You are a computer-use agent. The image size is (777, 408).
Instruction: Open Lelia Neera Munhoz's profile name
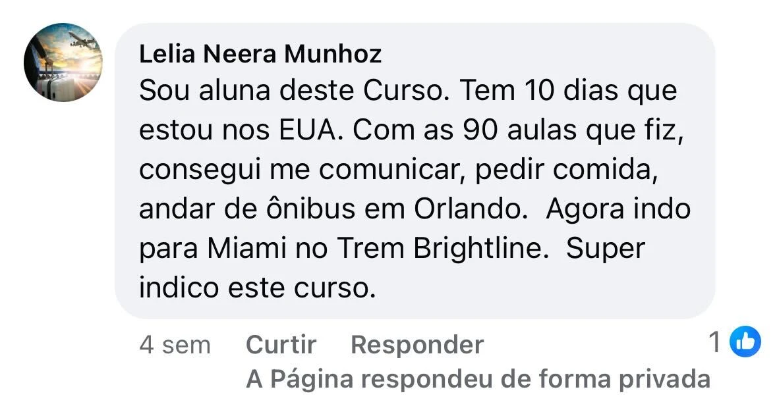[260, 55]
